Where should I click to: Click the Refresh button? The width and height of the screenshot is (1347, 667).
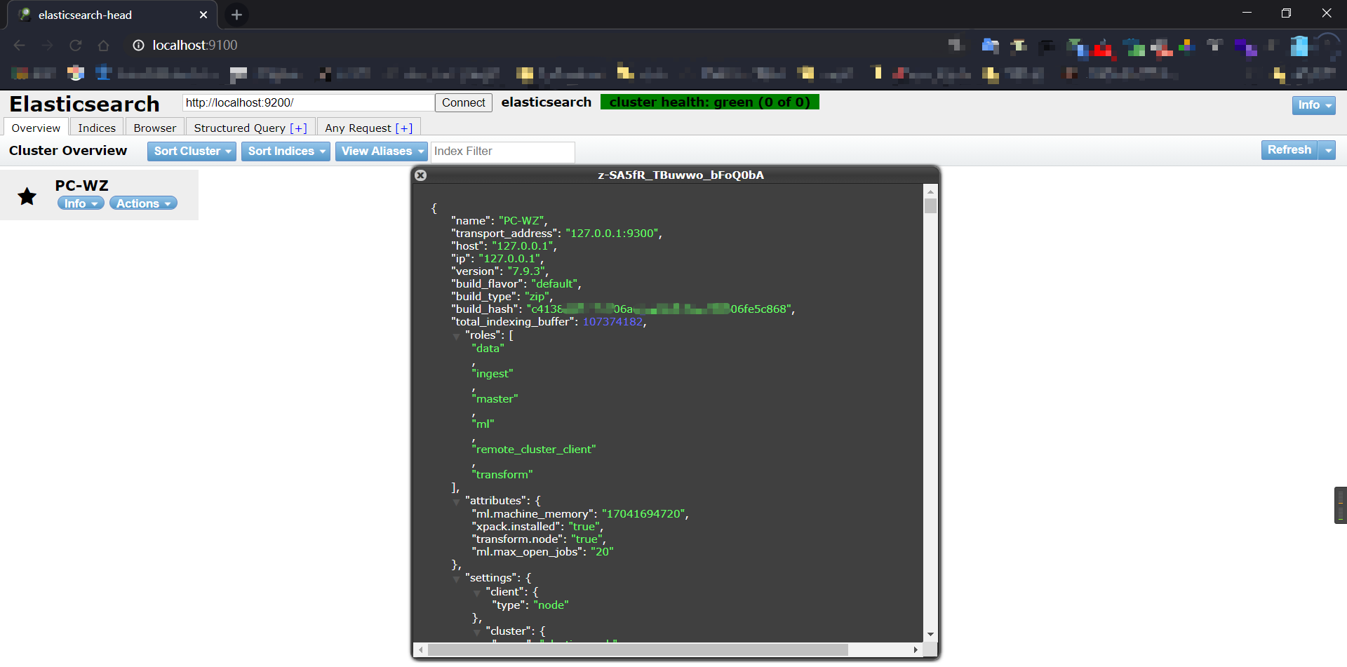point(1289,150)
